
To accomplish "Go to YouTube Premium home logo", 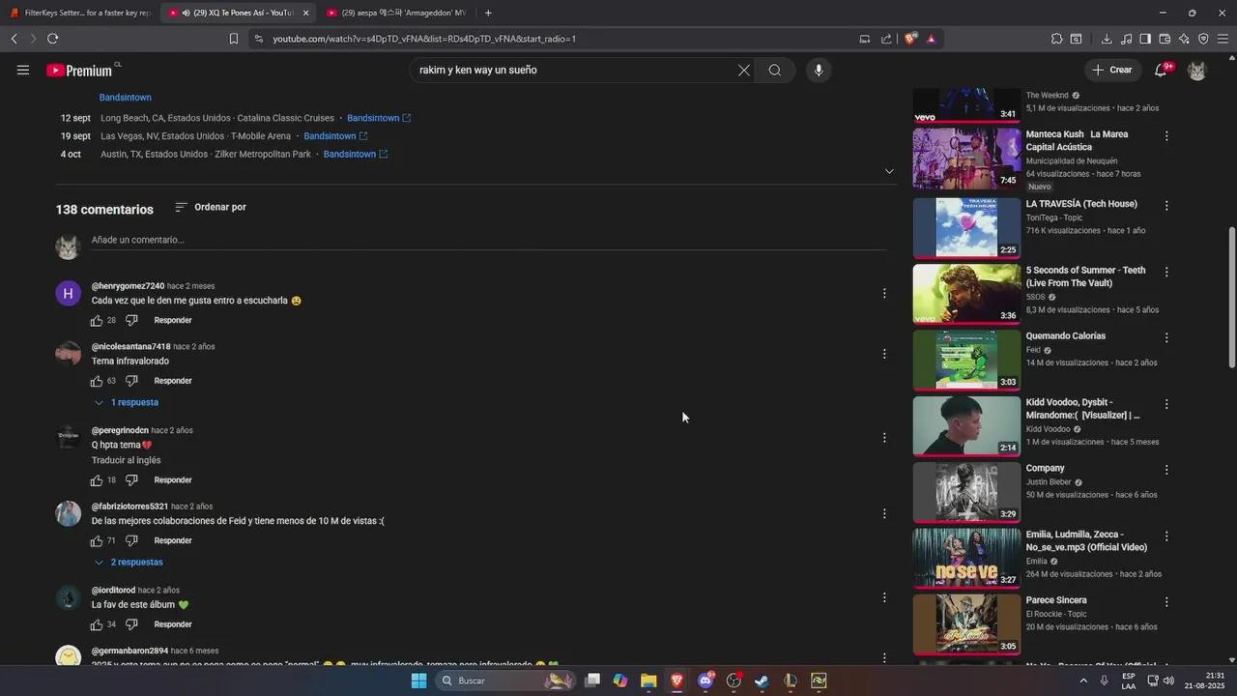I will click(80, 70).
